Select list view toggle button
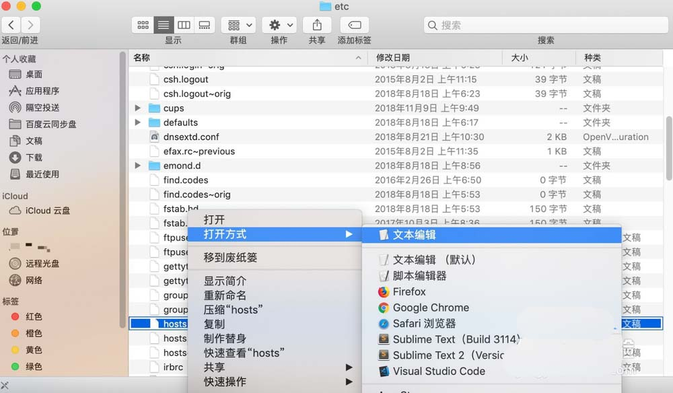 coord(164,25)
